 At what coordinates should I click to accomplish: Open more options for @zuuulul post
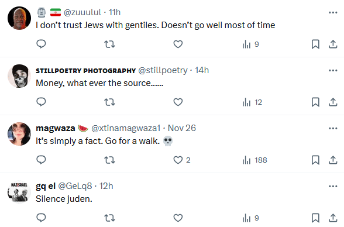click(333, 12)
